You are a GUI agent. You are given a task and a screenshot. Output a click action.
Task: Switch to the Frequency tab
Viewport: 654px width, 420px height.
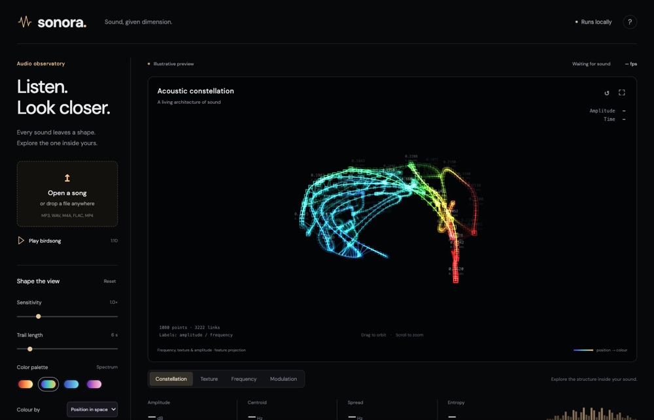click(243, 379)
